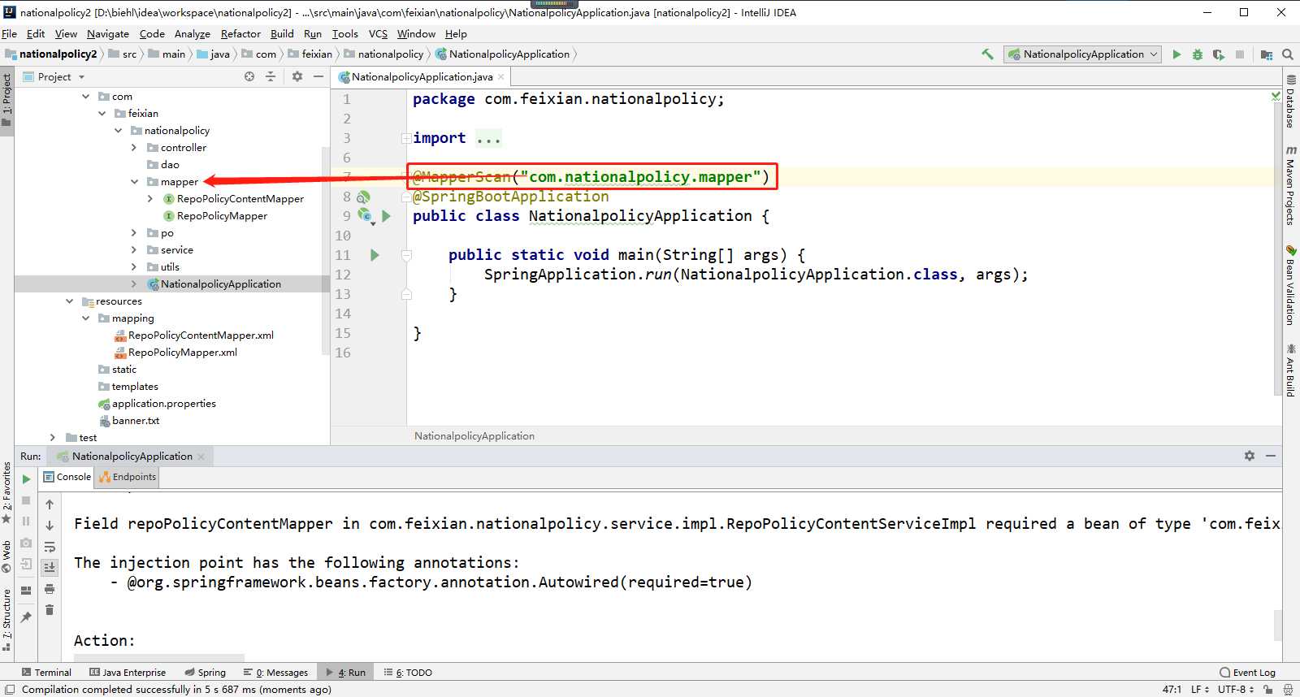Open Project Structure toolbar icon
Screen dimensions: 1300x697
1266,54
